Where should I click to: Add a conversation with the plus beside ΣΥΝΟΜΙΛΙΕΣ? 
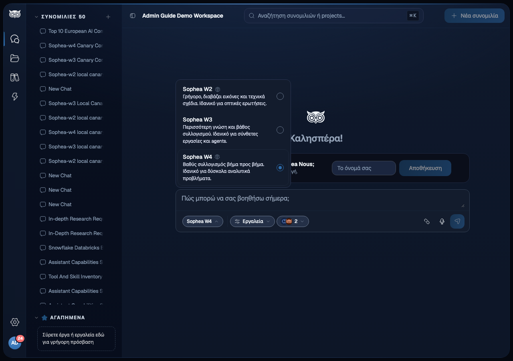click(108, 17)
